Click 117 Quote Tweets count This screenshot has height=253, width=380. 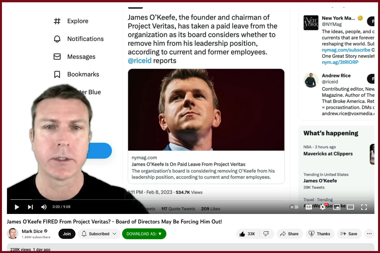tap(178, 209)
